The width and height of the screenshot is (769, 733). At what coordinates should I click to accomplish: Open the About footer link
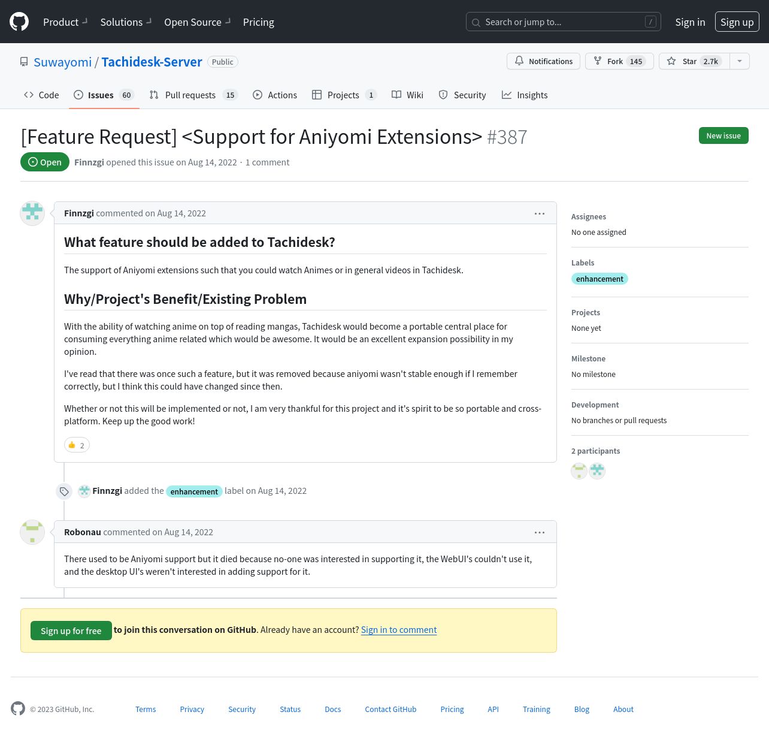pos(623,710)
